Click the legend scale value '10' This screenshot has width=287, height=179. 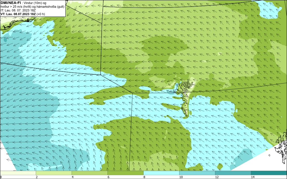[x=181, y=177]
